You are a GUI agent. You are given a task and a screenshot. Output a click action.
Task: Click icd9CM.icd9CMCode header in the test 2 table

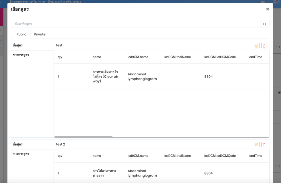220,156
